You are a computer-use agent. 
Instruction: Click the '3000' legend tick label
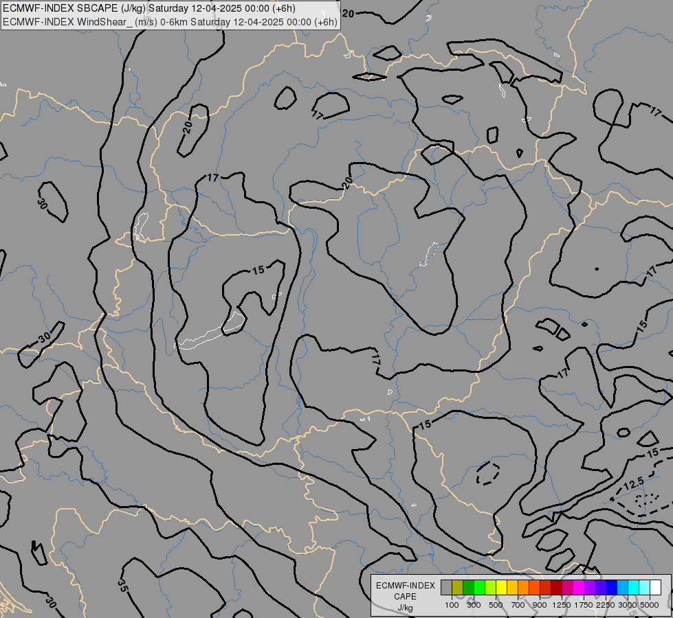[x=628, y=605]
